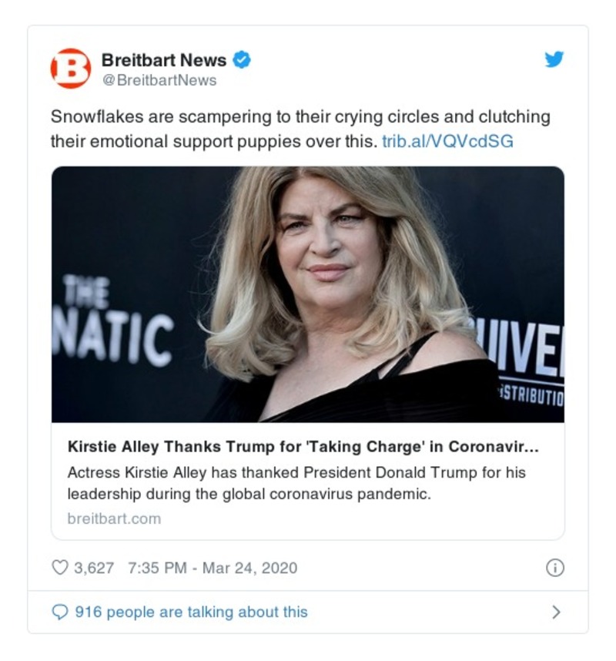This screenshot has height=661, width=616.
Task: Click the 7:35 PM time
Action: coord(157,568)
